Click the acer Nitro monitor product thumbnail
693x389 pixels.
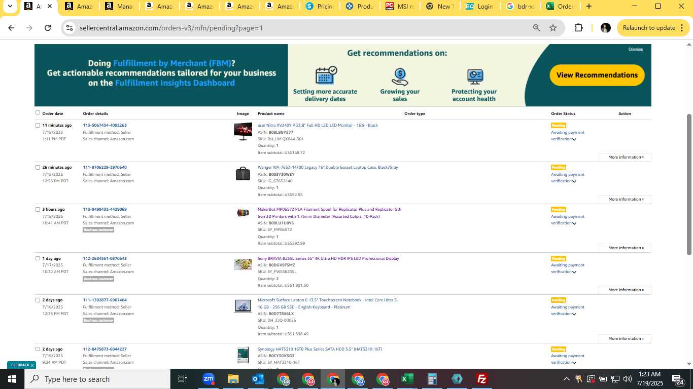pyautogui.click(x=242, y=131)
